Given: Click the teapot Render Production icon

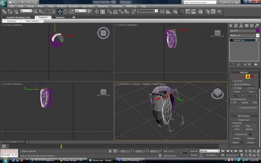Looking at the screenshot, I should 219,11.
